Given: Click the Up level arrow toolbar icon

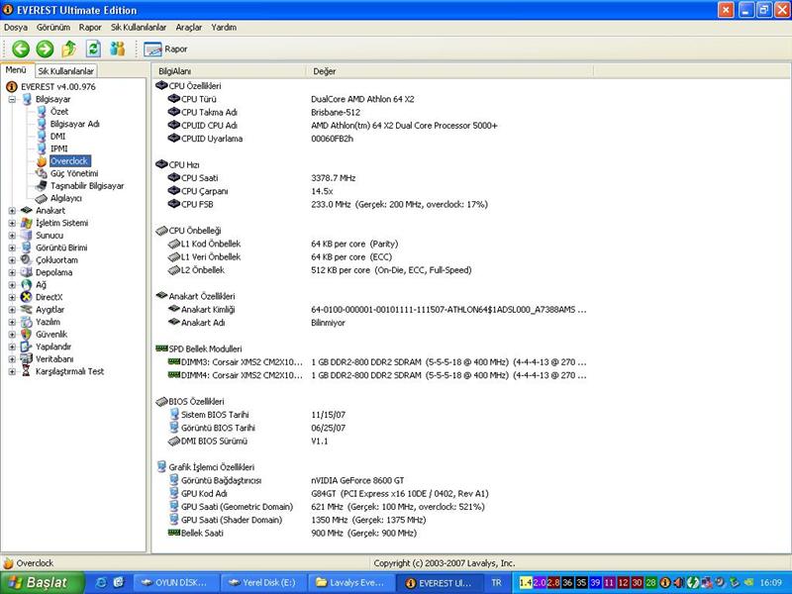Looking at the screenshot, I should point(68,49).
